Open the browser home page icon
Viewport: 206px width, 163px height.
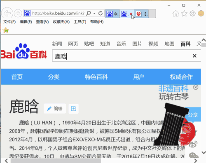tap(176, 14)
